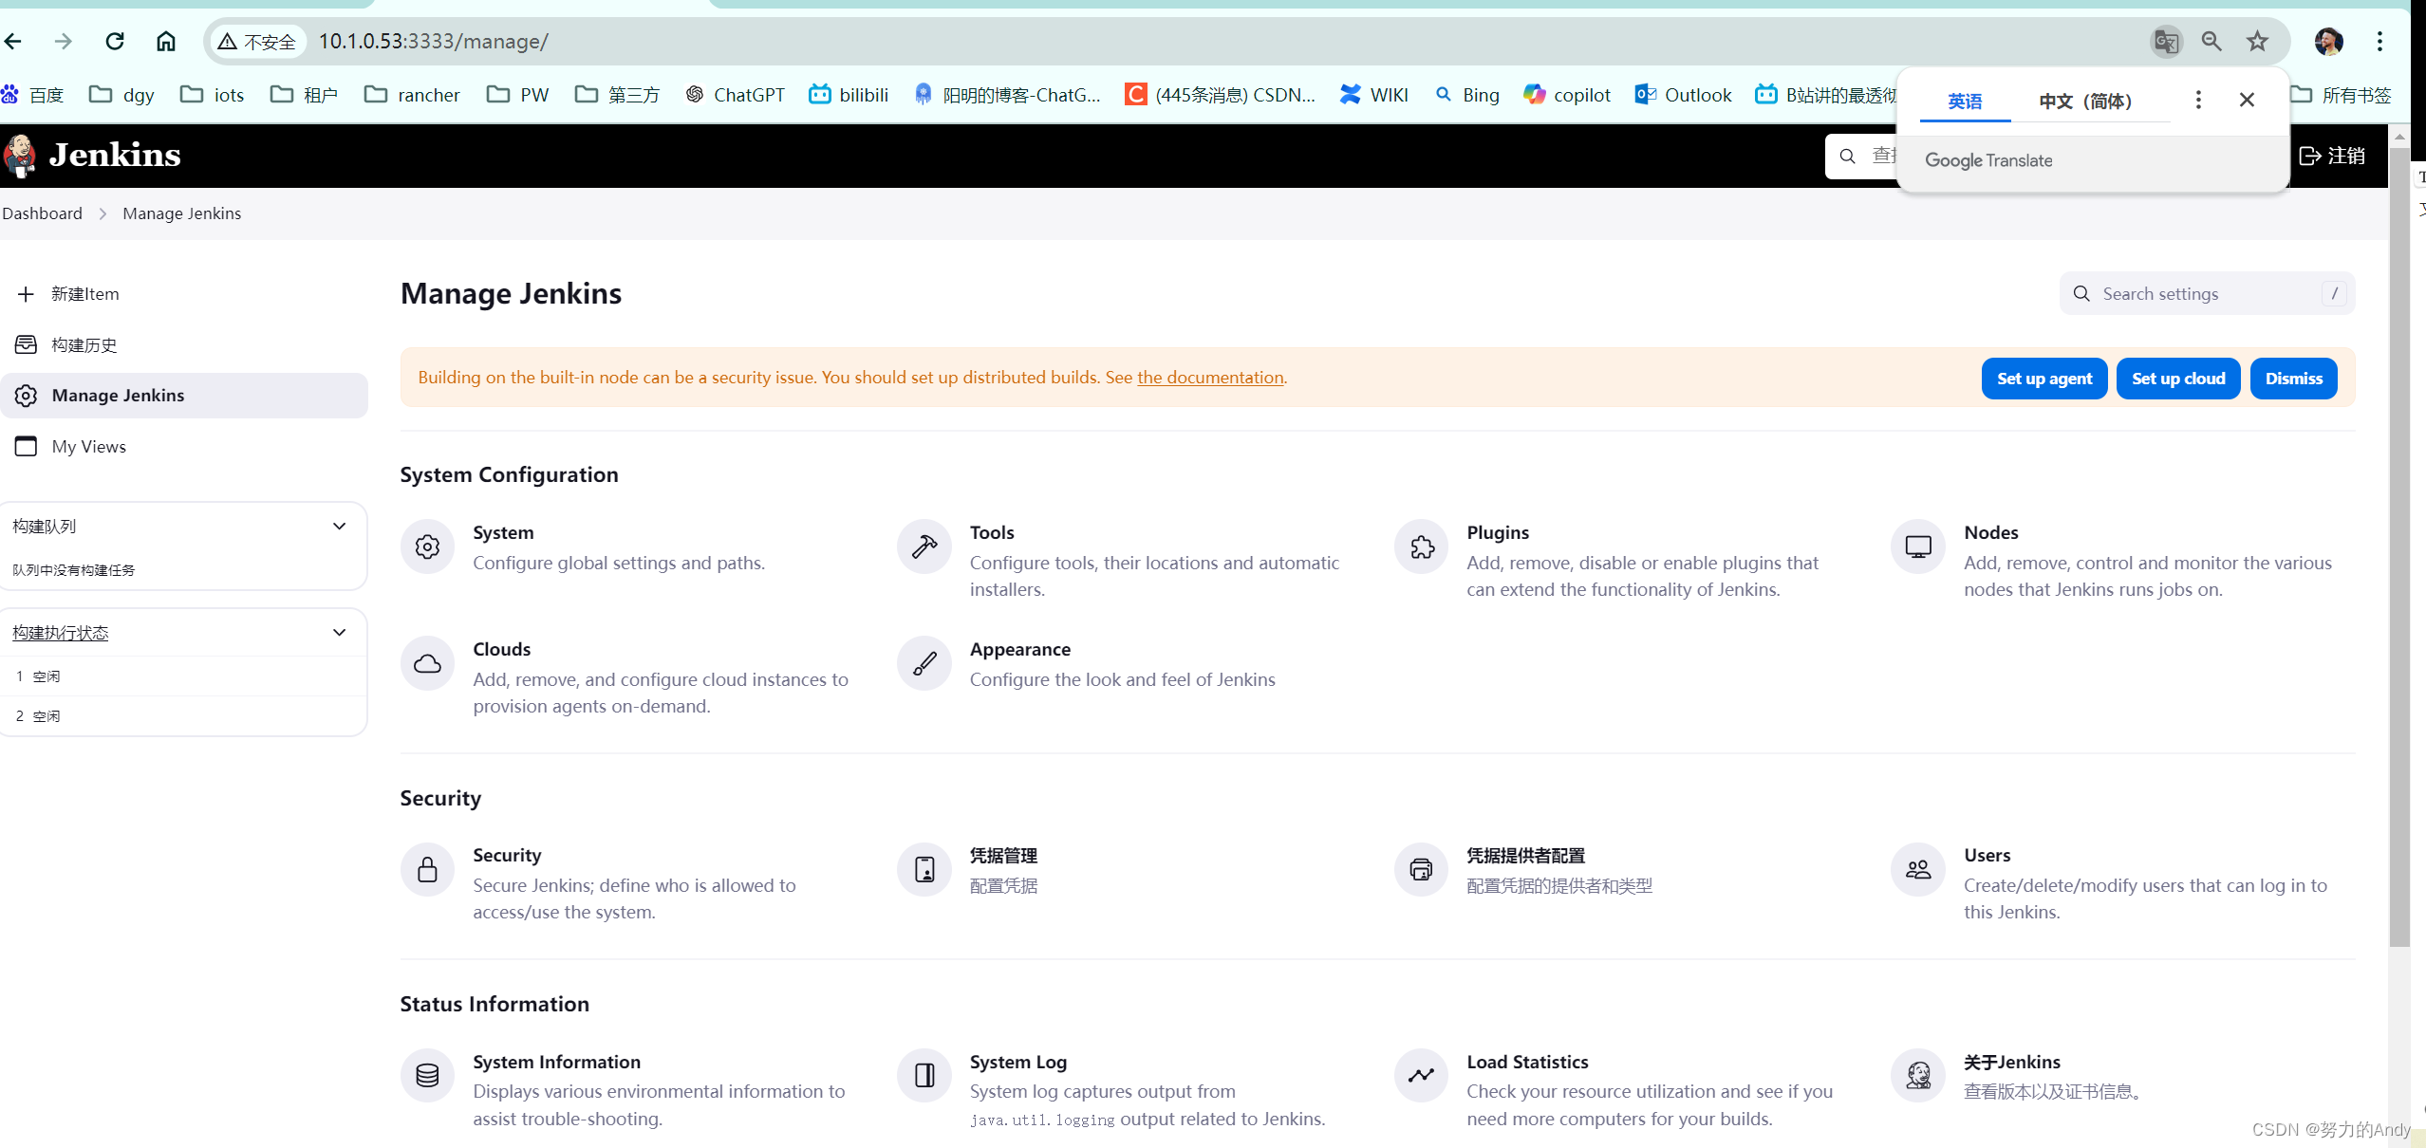Click the Set up cloud button
This screenshot has height=1148, width=2426.
click(x=2178, y=379)
